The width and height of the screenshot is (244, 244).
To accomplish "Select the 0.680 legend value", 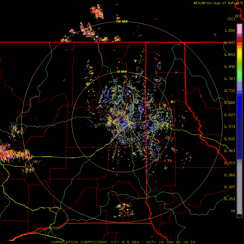I will [x=230, y=103].
